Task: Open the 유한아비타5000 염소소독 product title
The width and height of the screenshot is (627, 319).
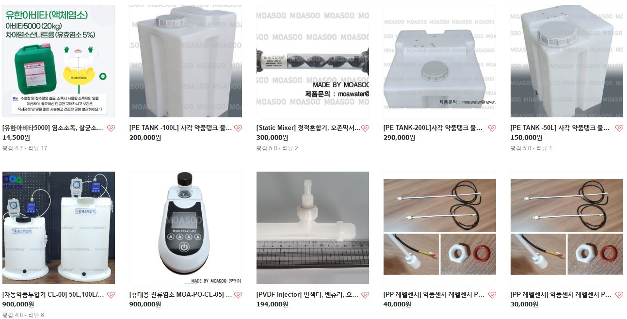Action: pos(53,128)
